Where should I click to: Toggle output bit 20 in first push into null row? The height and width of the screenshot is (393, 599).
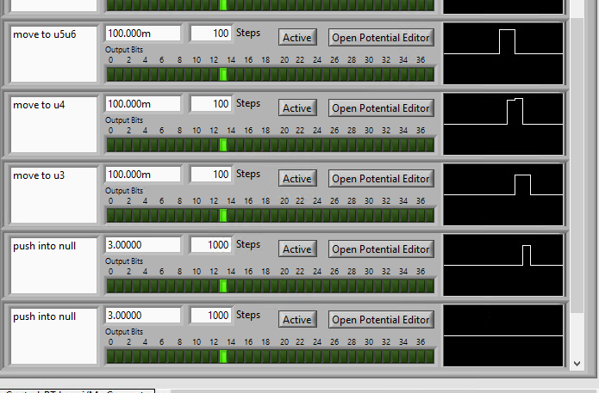pos(284,286)
